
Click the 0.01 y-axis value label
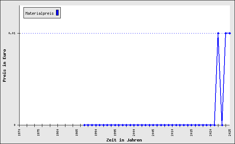click(12, 33)
